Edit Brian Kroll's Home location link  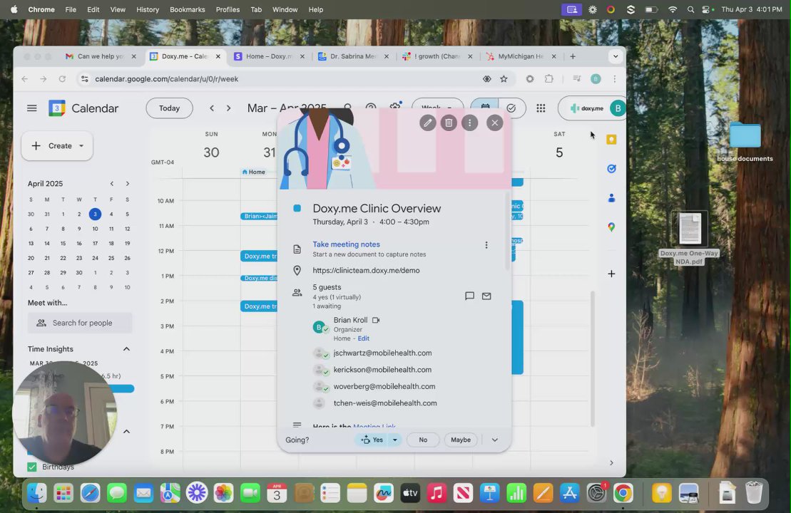click(363, 338)
